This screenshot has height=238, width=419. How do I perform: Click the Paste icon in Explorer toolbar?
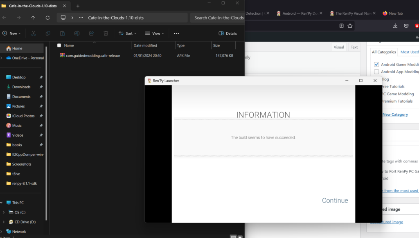click(62, 34)
